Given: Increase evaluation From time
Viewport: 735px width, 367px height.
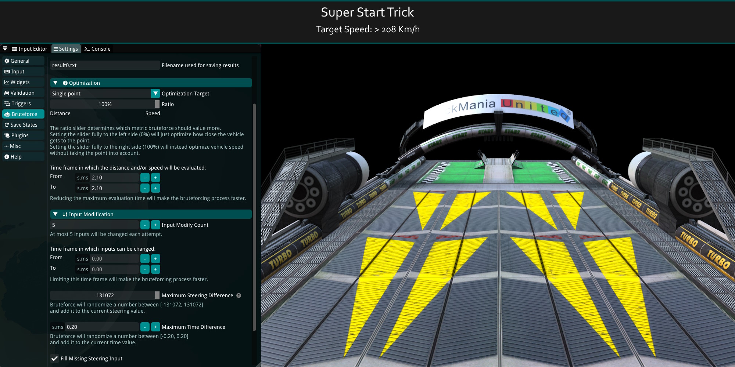Looking at the screenshot, I should point(155,178).
